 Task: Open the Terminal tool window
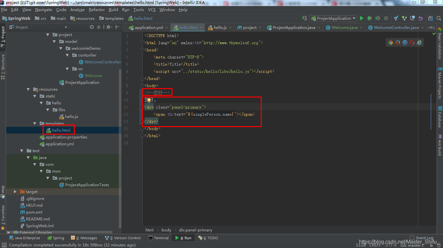[159, 238]
